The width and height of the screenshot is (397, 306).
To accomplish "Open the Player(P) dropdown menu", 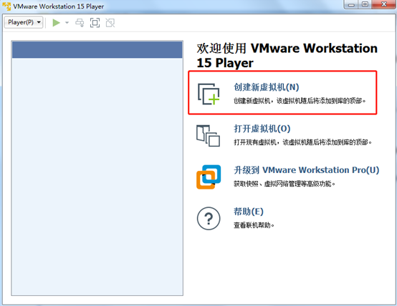I will (24, 22).
